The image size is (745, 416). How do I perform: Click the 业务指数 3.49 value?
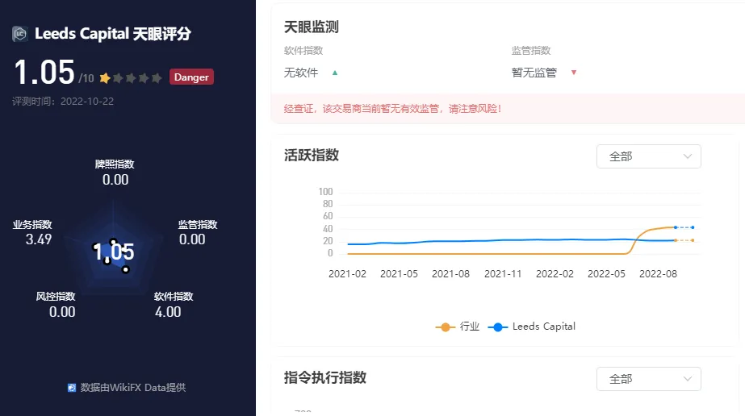coord(39,239)
